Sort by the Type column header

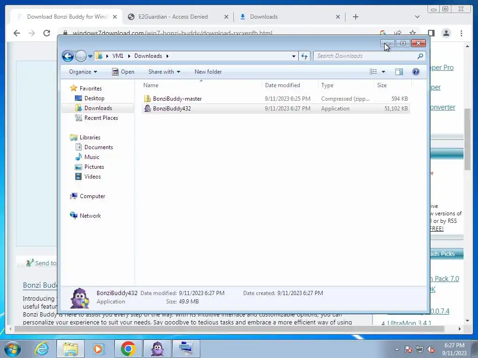click(x=346, y=85)
